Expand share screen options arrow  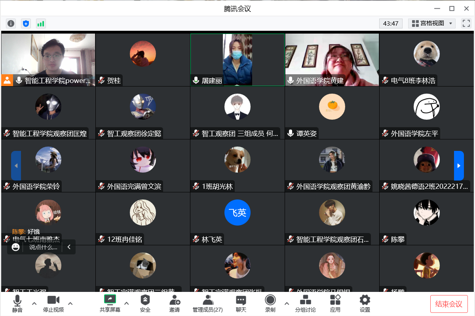127,303
